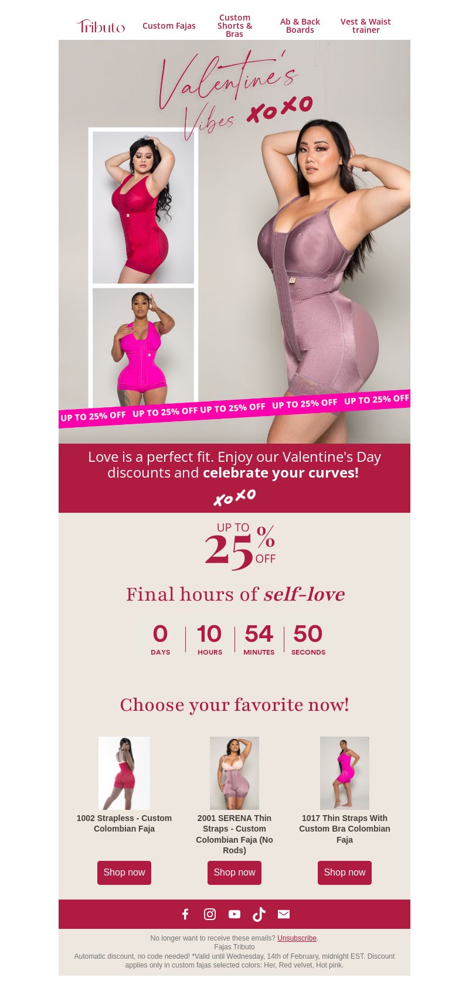The height and width of the screenshot is (998, 469).
Task: Click the 1002 Strapless product title
Action: tap(124, 823)
